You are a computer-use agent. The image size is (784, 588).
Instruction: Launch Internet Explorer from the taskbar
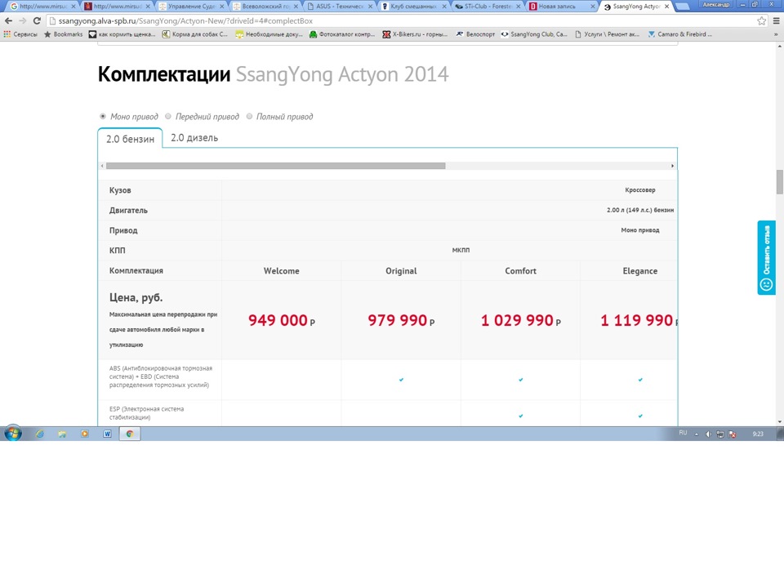[39, 434]
